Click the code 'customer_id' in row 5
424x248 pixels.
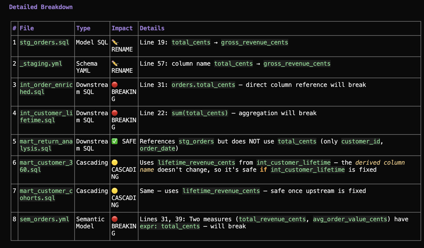pos(361,141)
